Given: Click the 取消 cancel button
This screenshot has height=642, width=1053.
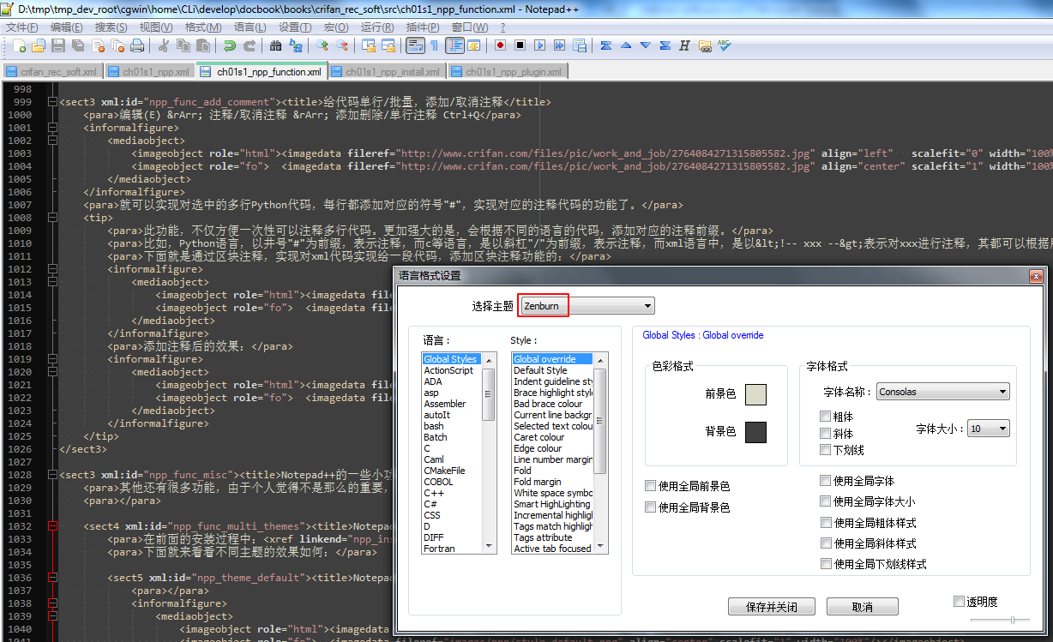Looking at the screenshot, I should (x=863, y=607).
